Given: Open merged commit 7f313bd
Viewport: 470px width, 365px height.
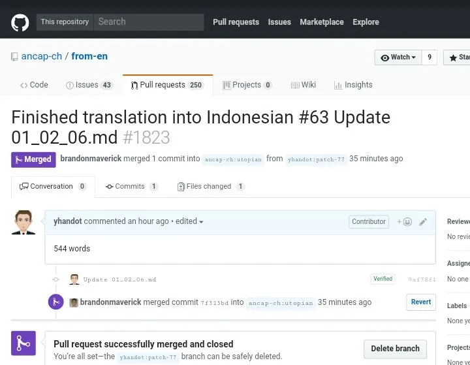Looking at the screenshot, I should 215,303.
